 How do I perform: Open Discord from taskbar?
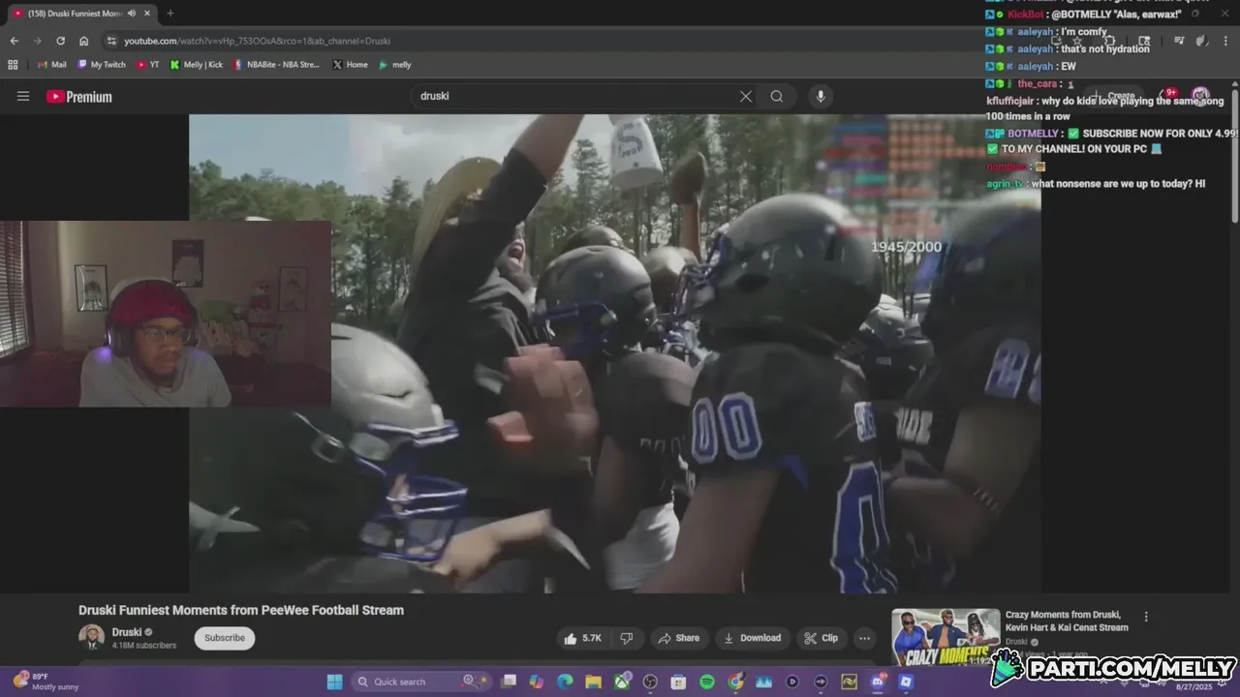click(878, 682)
